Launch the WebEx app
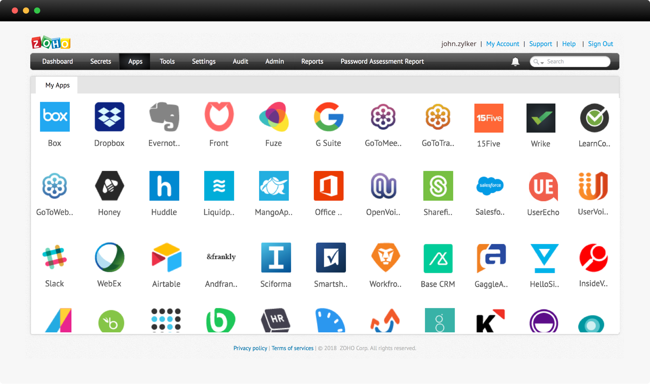The image size is (650, 384). [110, 257]
